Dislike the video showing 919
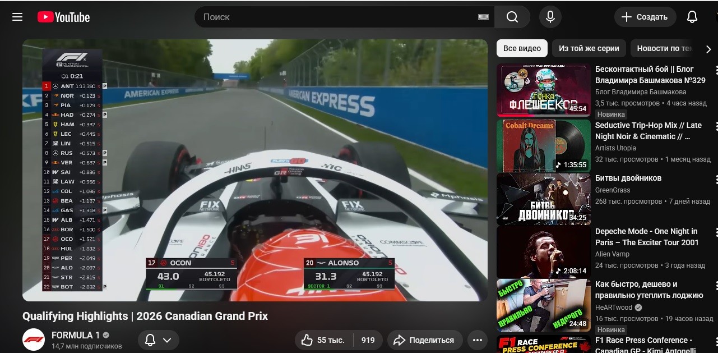Screen dimensions: 718x353 click(368, 340)
